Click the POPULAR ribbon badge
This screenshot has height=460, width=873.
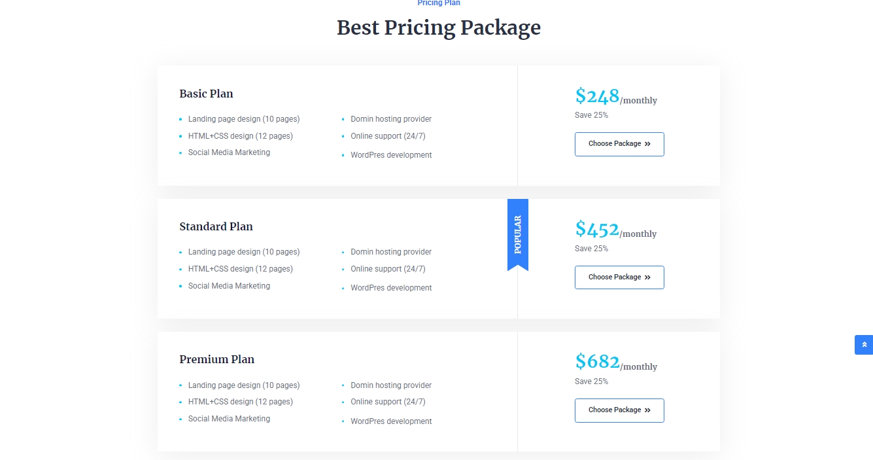(x=518, y=234)
